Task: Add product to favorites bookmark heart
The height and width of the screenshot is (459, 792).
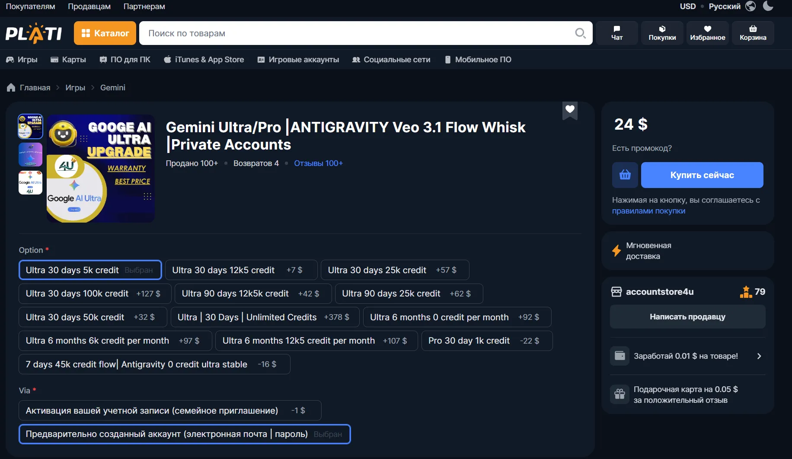Action: pyautogui.click(x=570, y=110)
